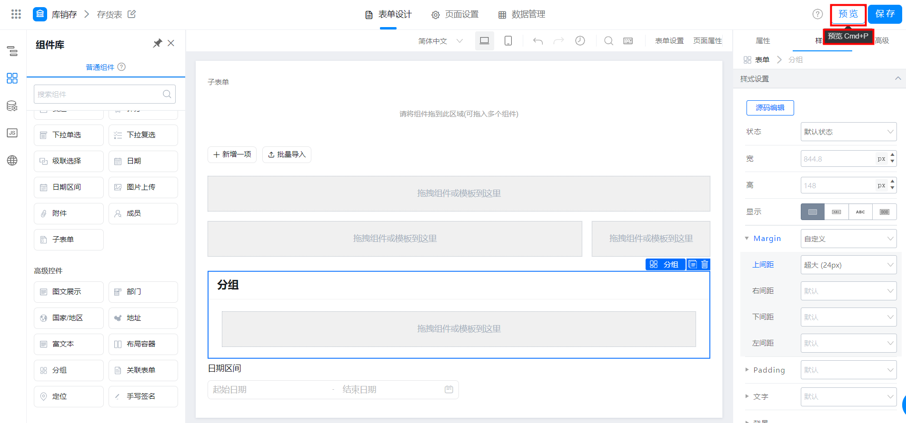
Task: Open the 下间距 dropdown
Action: pos(848,317)
